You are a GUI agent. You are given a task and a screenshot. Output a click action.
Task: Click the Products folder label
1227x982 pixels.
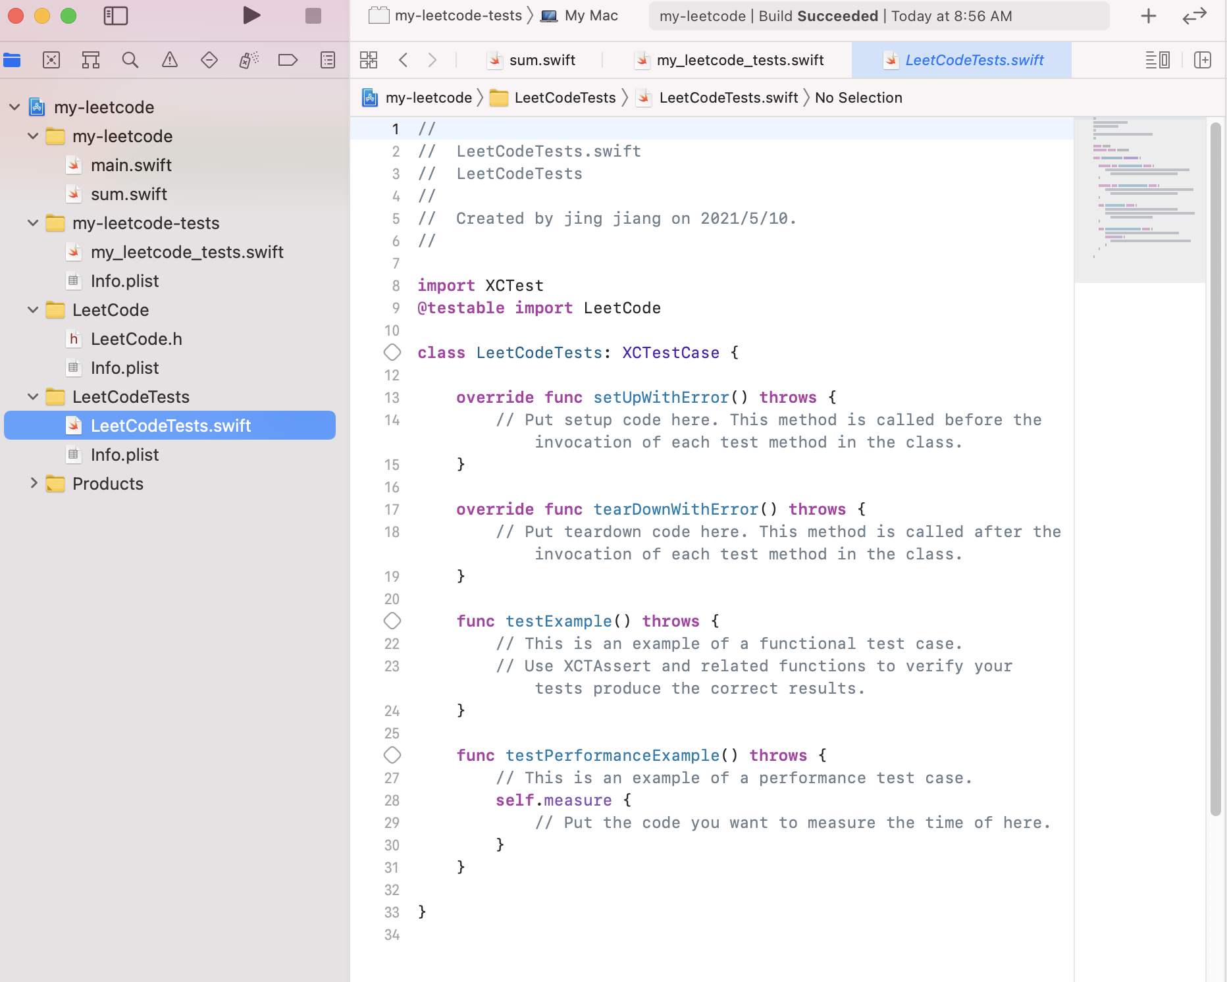click(108, 484)
